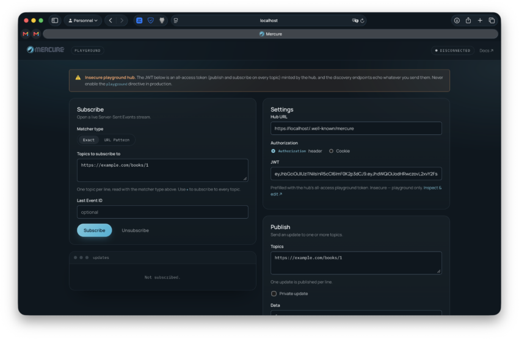Viewport: 519px width, 339px height.
Task: Go back with the left chevron
Action: 111,21
